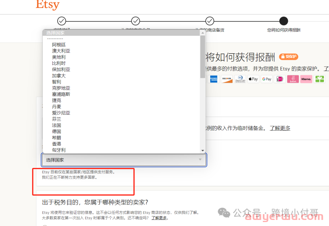Image resolution: width=329 pixels, height=226 pixels.
Task: Select 比利时 from the country list
Action: 121,63
